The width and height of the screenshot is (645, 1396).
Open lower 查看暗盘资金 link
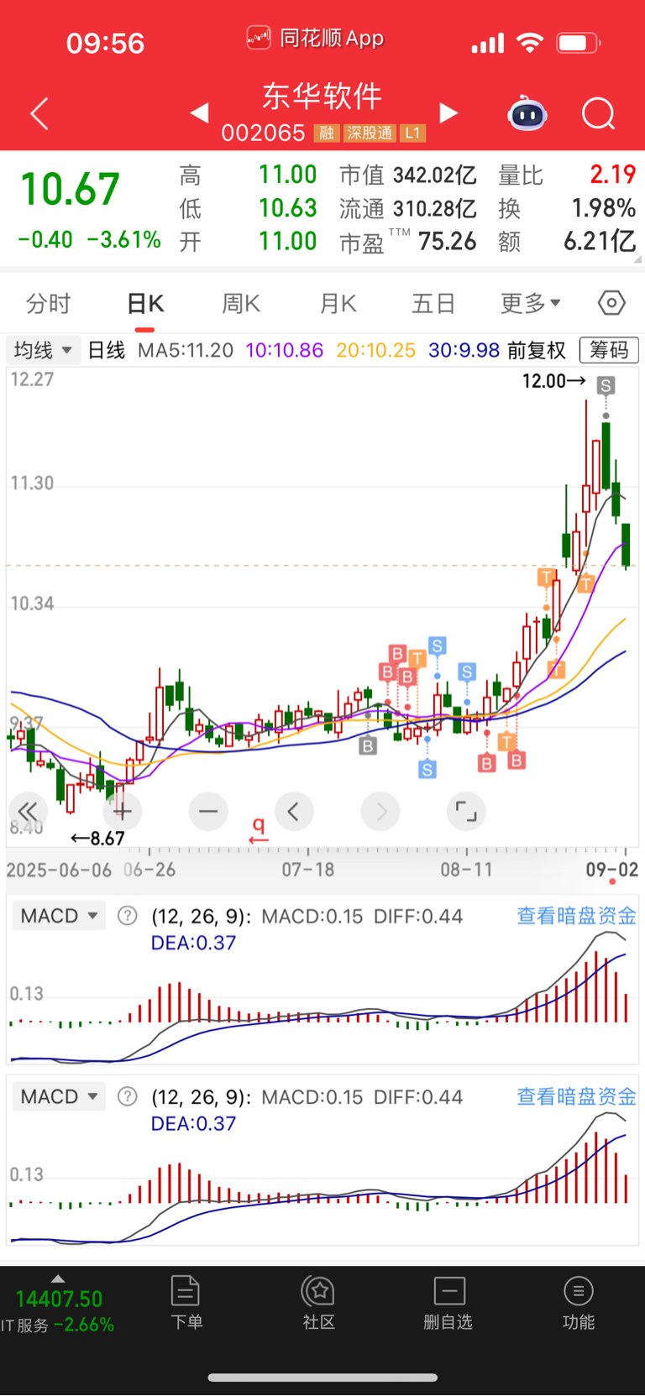(x=576, y=1096)
